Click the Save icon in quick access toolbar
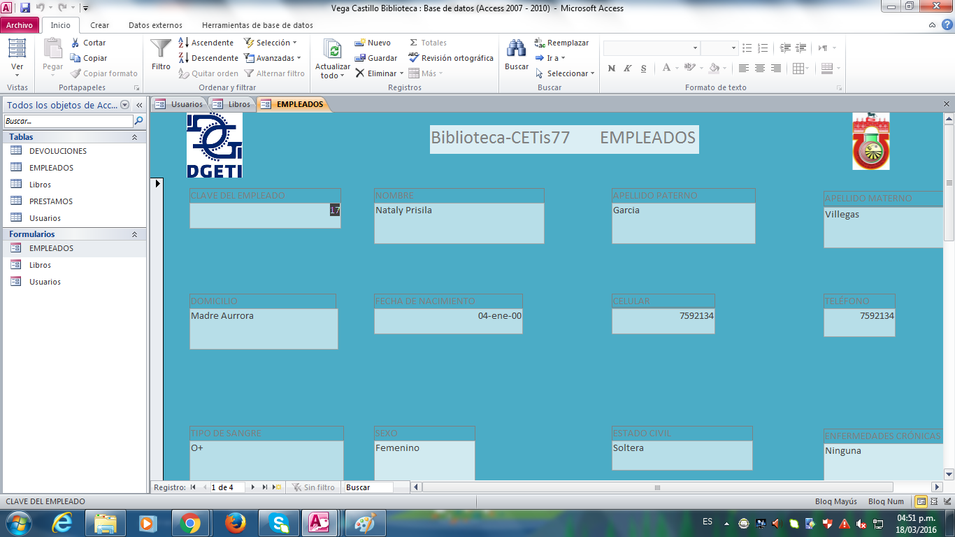The width and height of the screenshot is (955, 537). [25, 8]
